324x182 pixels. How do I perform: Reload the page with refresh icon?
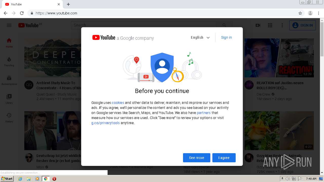22,13
